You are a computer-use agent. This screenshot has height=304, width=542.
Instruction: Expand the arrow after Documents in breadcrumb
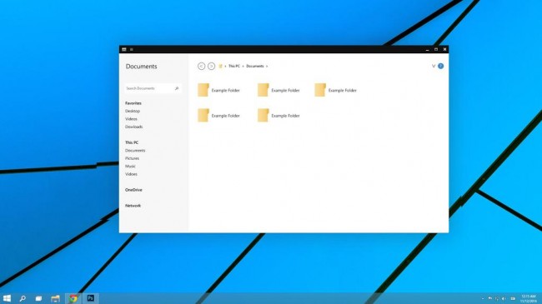pos(267,66)
